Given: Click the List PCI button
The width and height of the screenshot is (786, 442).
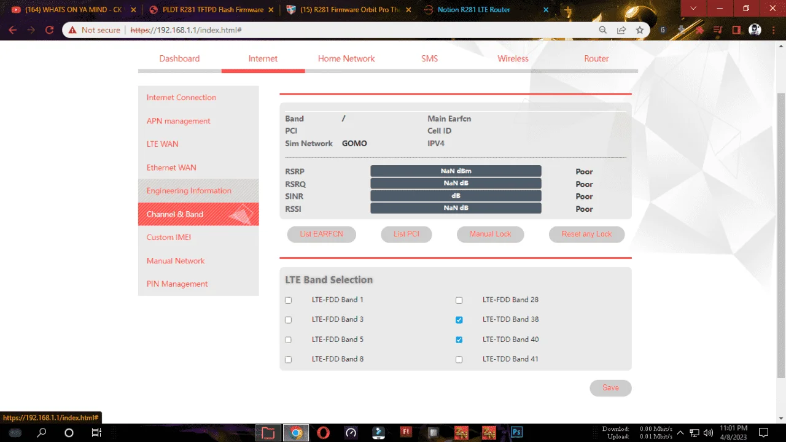Looking at the screenshot, I should 406,234.
